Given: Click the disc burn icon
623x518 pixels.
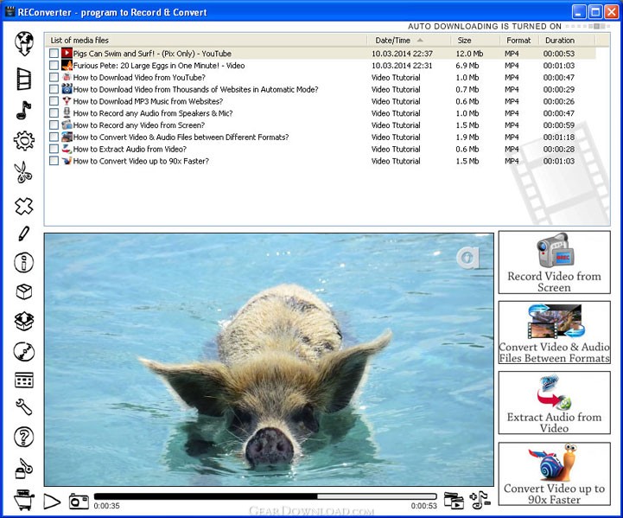Looking at the screenshot, I should (x=24, y=351).
